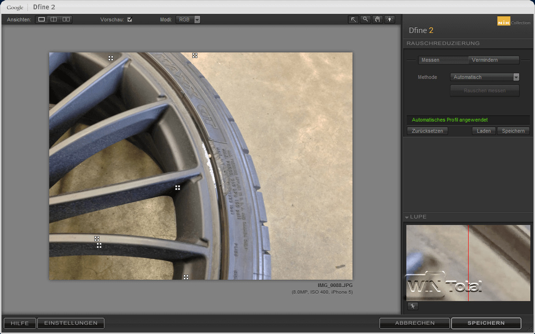Image resolution: width=535 pixels, height=334 pixels.
Task: Uncheck the Vorschau preview checkbox
Action: pyautogui.click(x=130, y=19)
